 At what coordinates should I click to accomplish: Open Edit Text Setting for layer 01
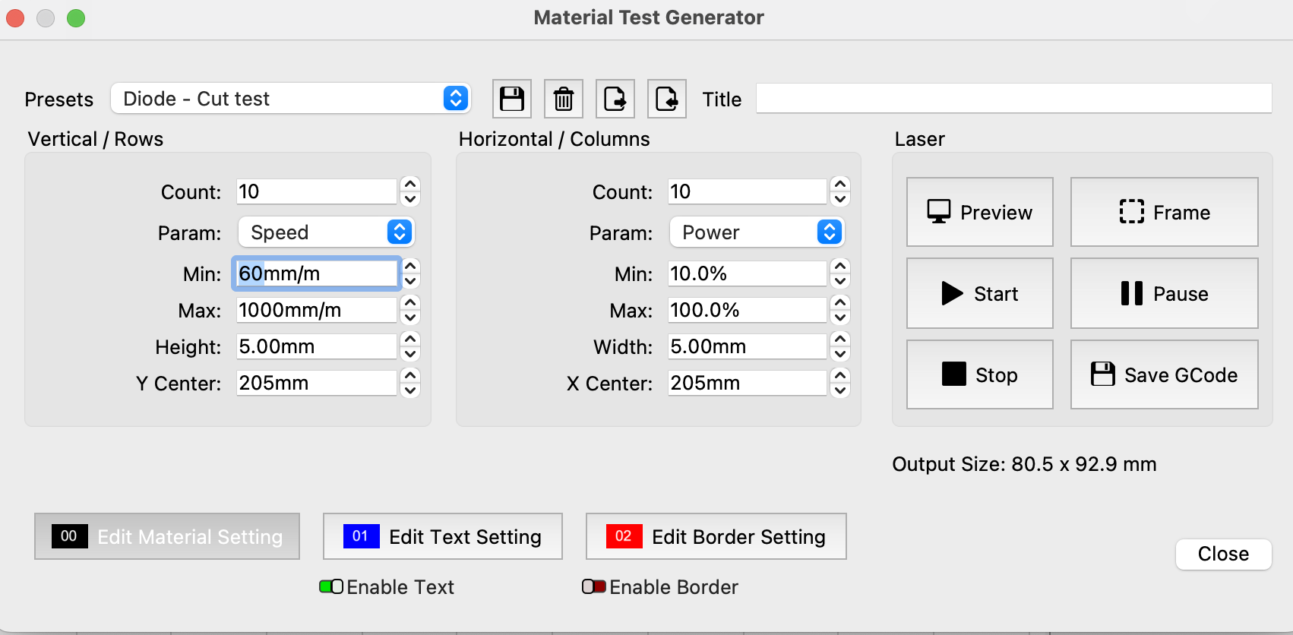tap(443, 536)
